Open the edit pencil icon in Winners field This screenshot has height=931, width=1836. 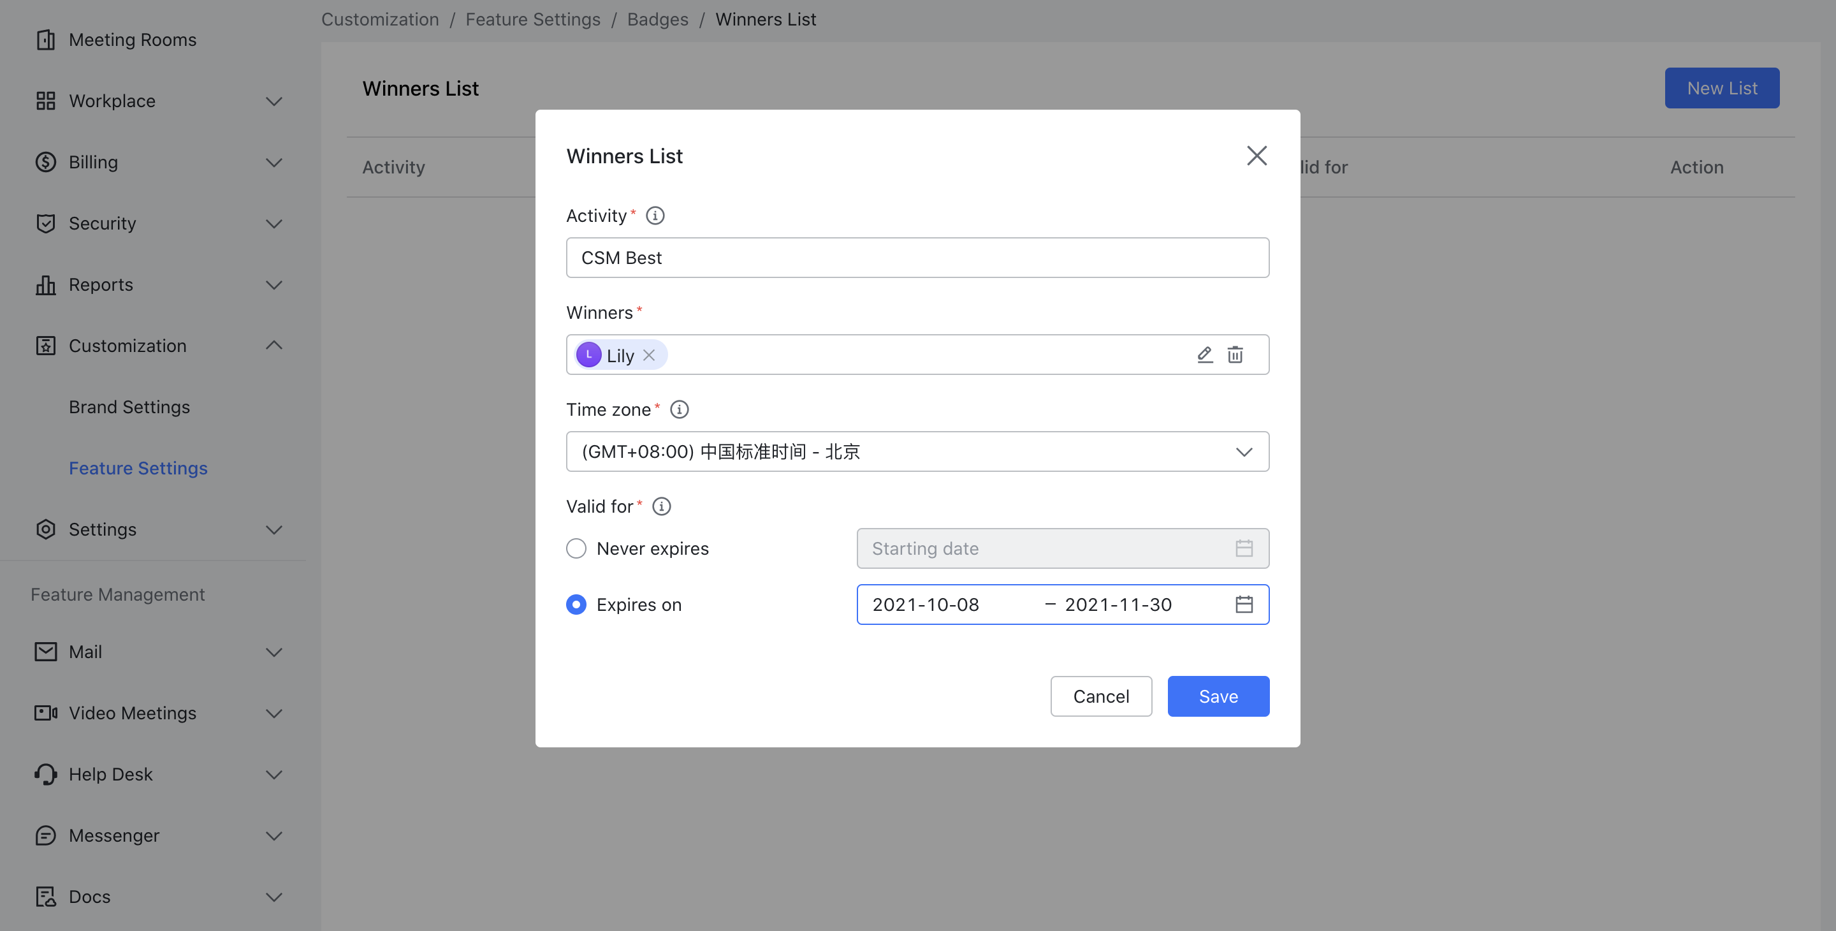point(1204,355)
